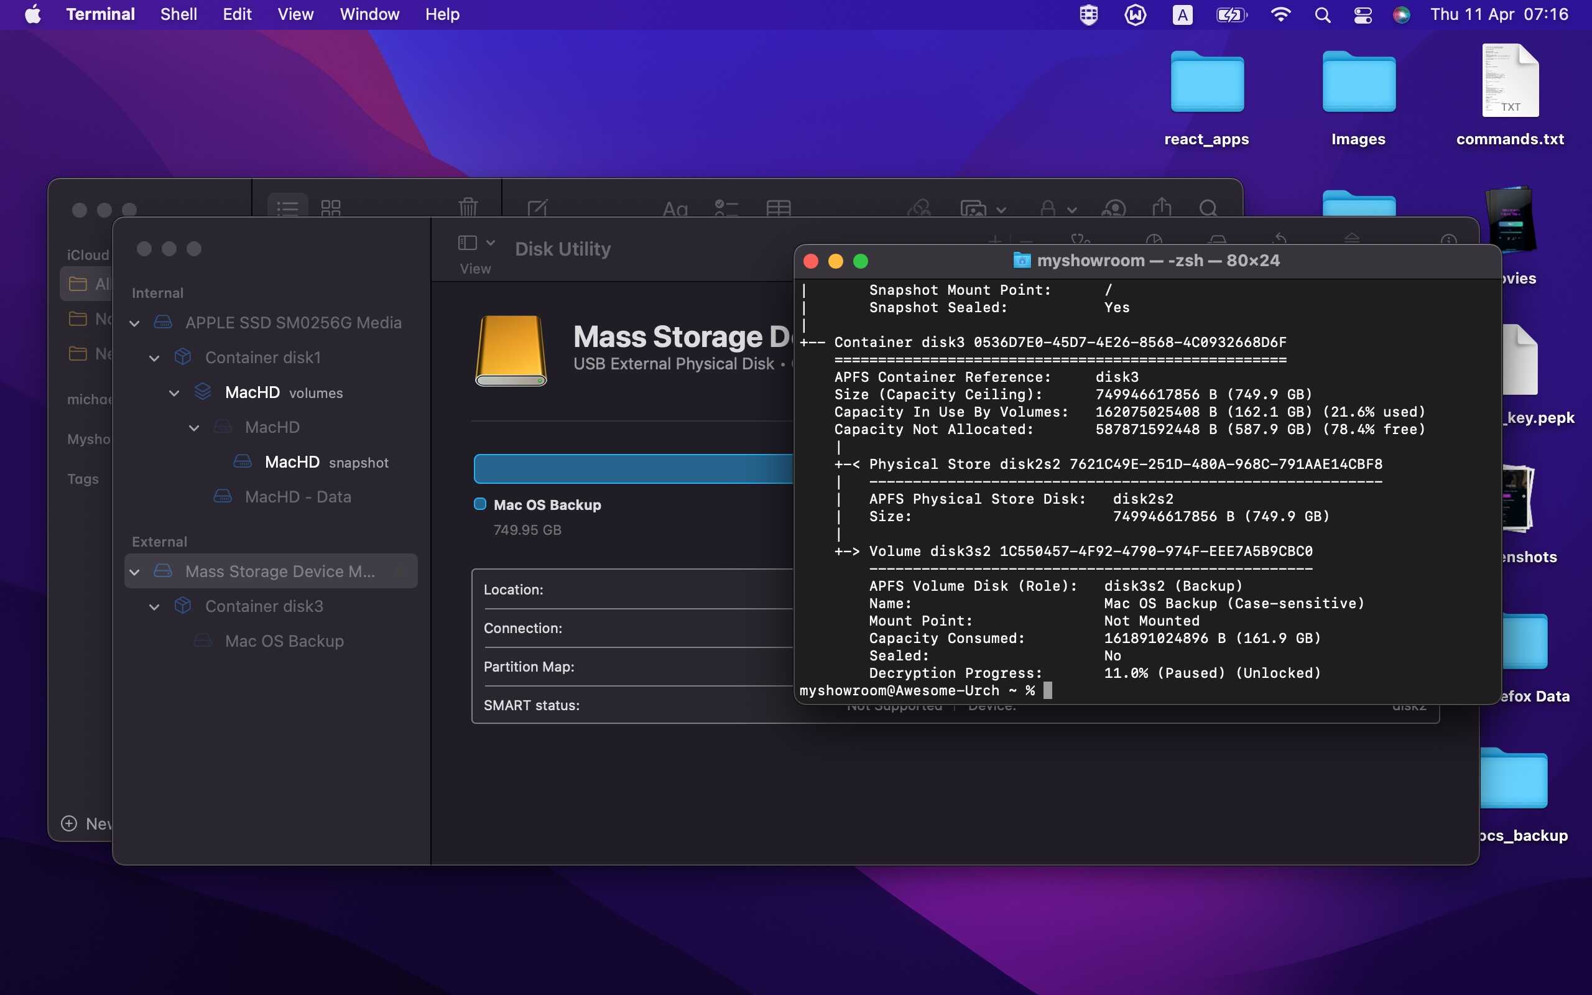
Task: Create a new note with compose icon
Action: (x=537, y=208)
